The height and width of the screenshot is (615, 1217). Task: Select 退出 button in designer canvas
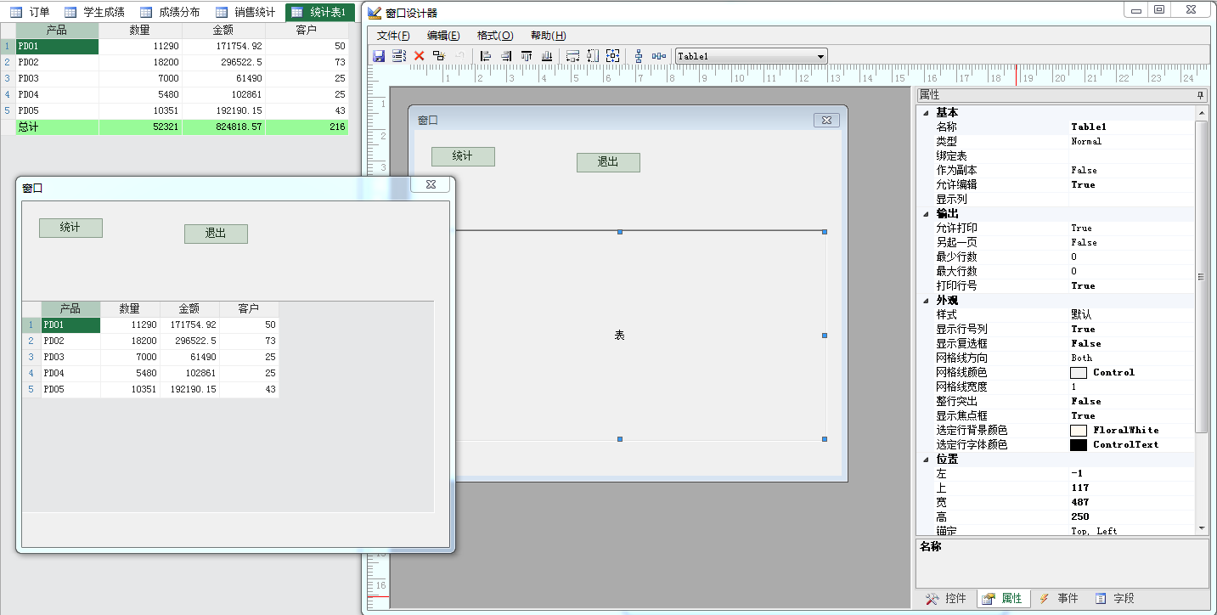coord(608,162)
